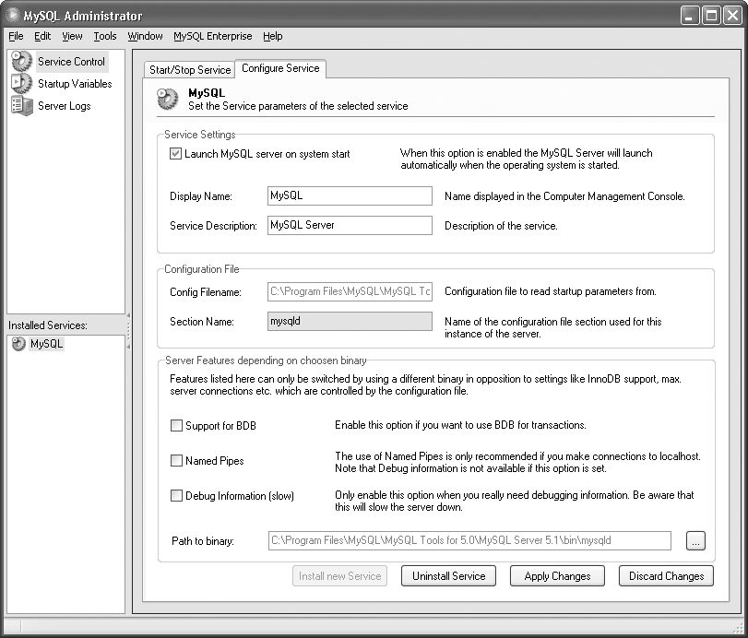Open the File menu
Viewport: 748px width, 638px height.
pos(17,37)
